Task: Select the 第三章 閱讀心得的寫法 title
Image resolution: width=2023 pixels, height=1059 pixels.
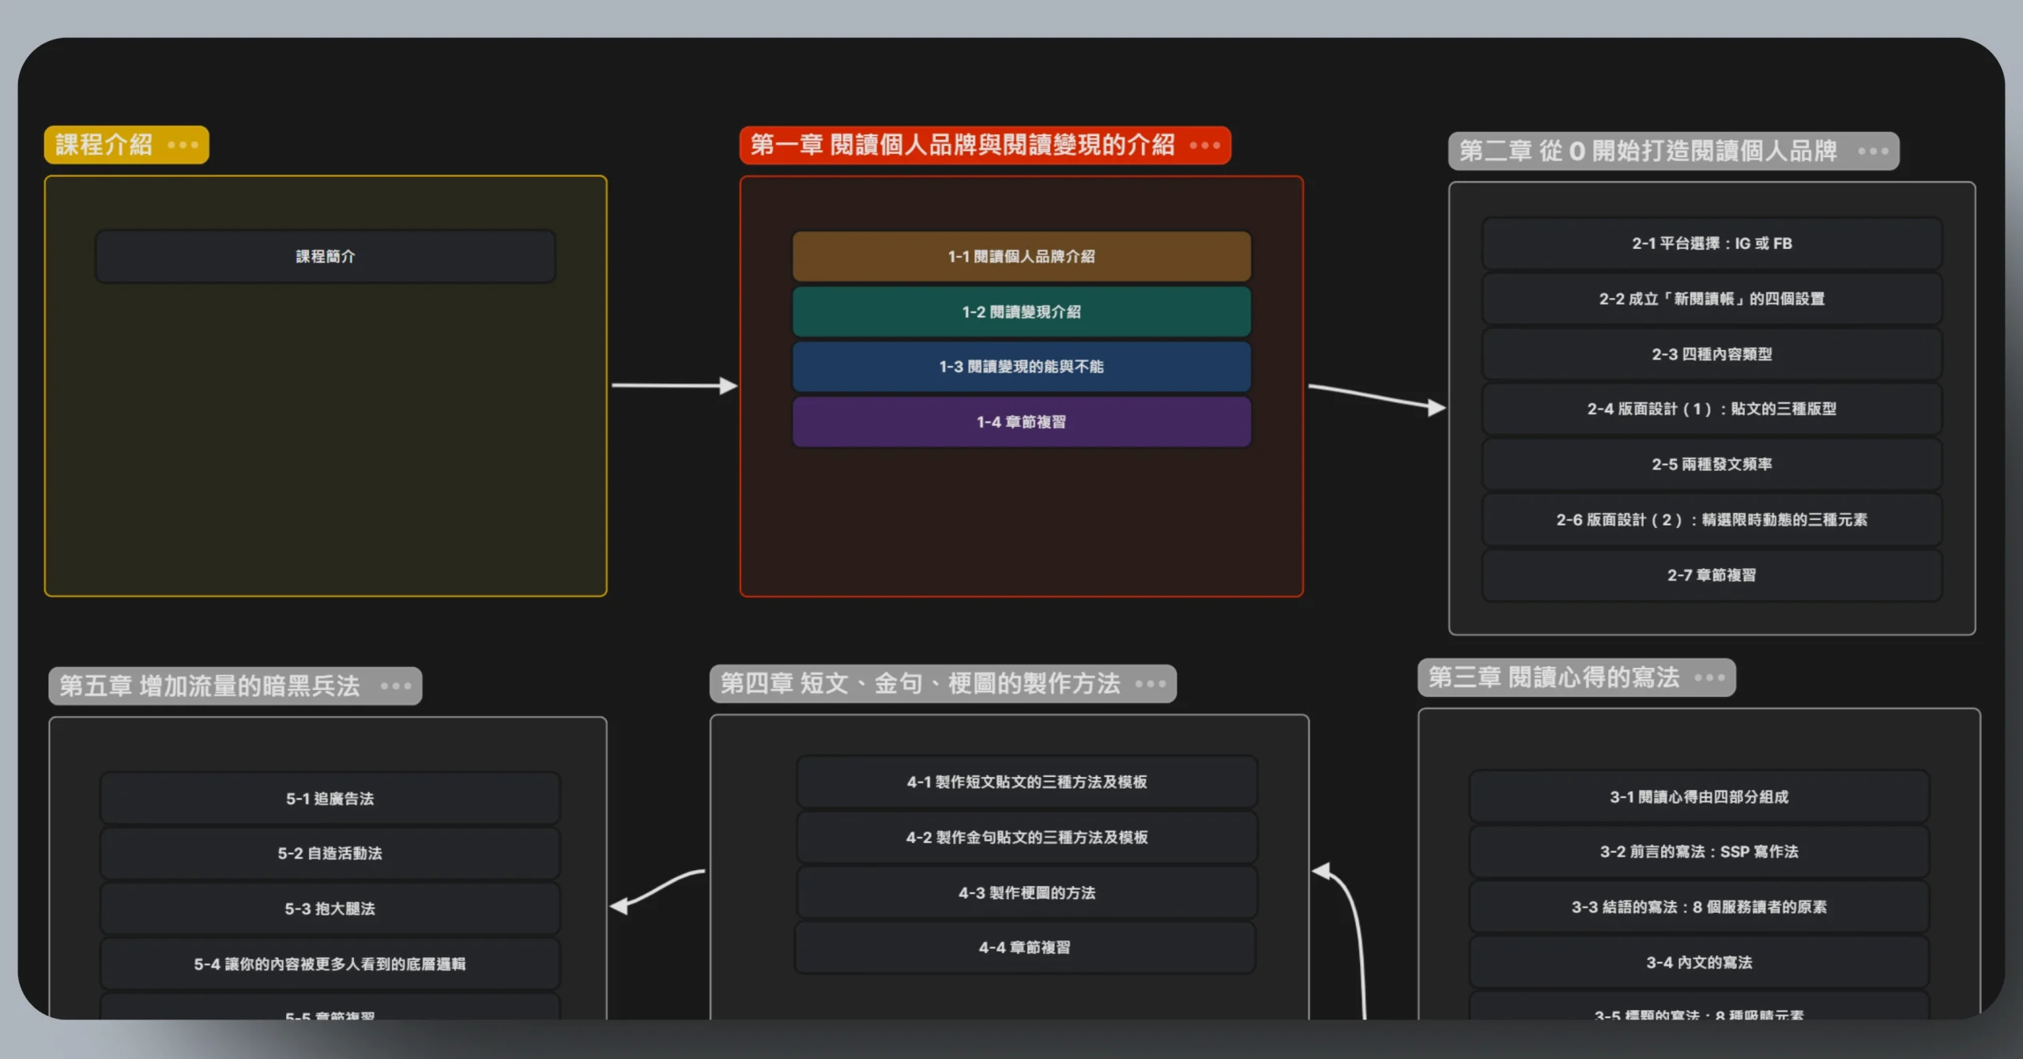Action: [1554, 677]
